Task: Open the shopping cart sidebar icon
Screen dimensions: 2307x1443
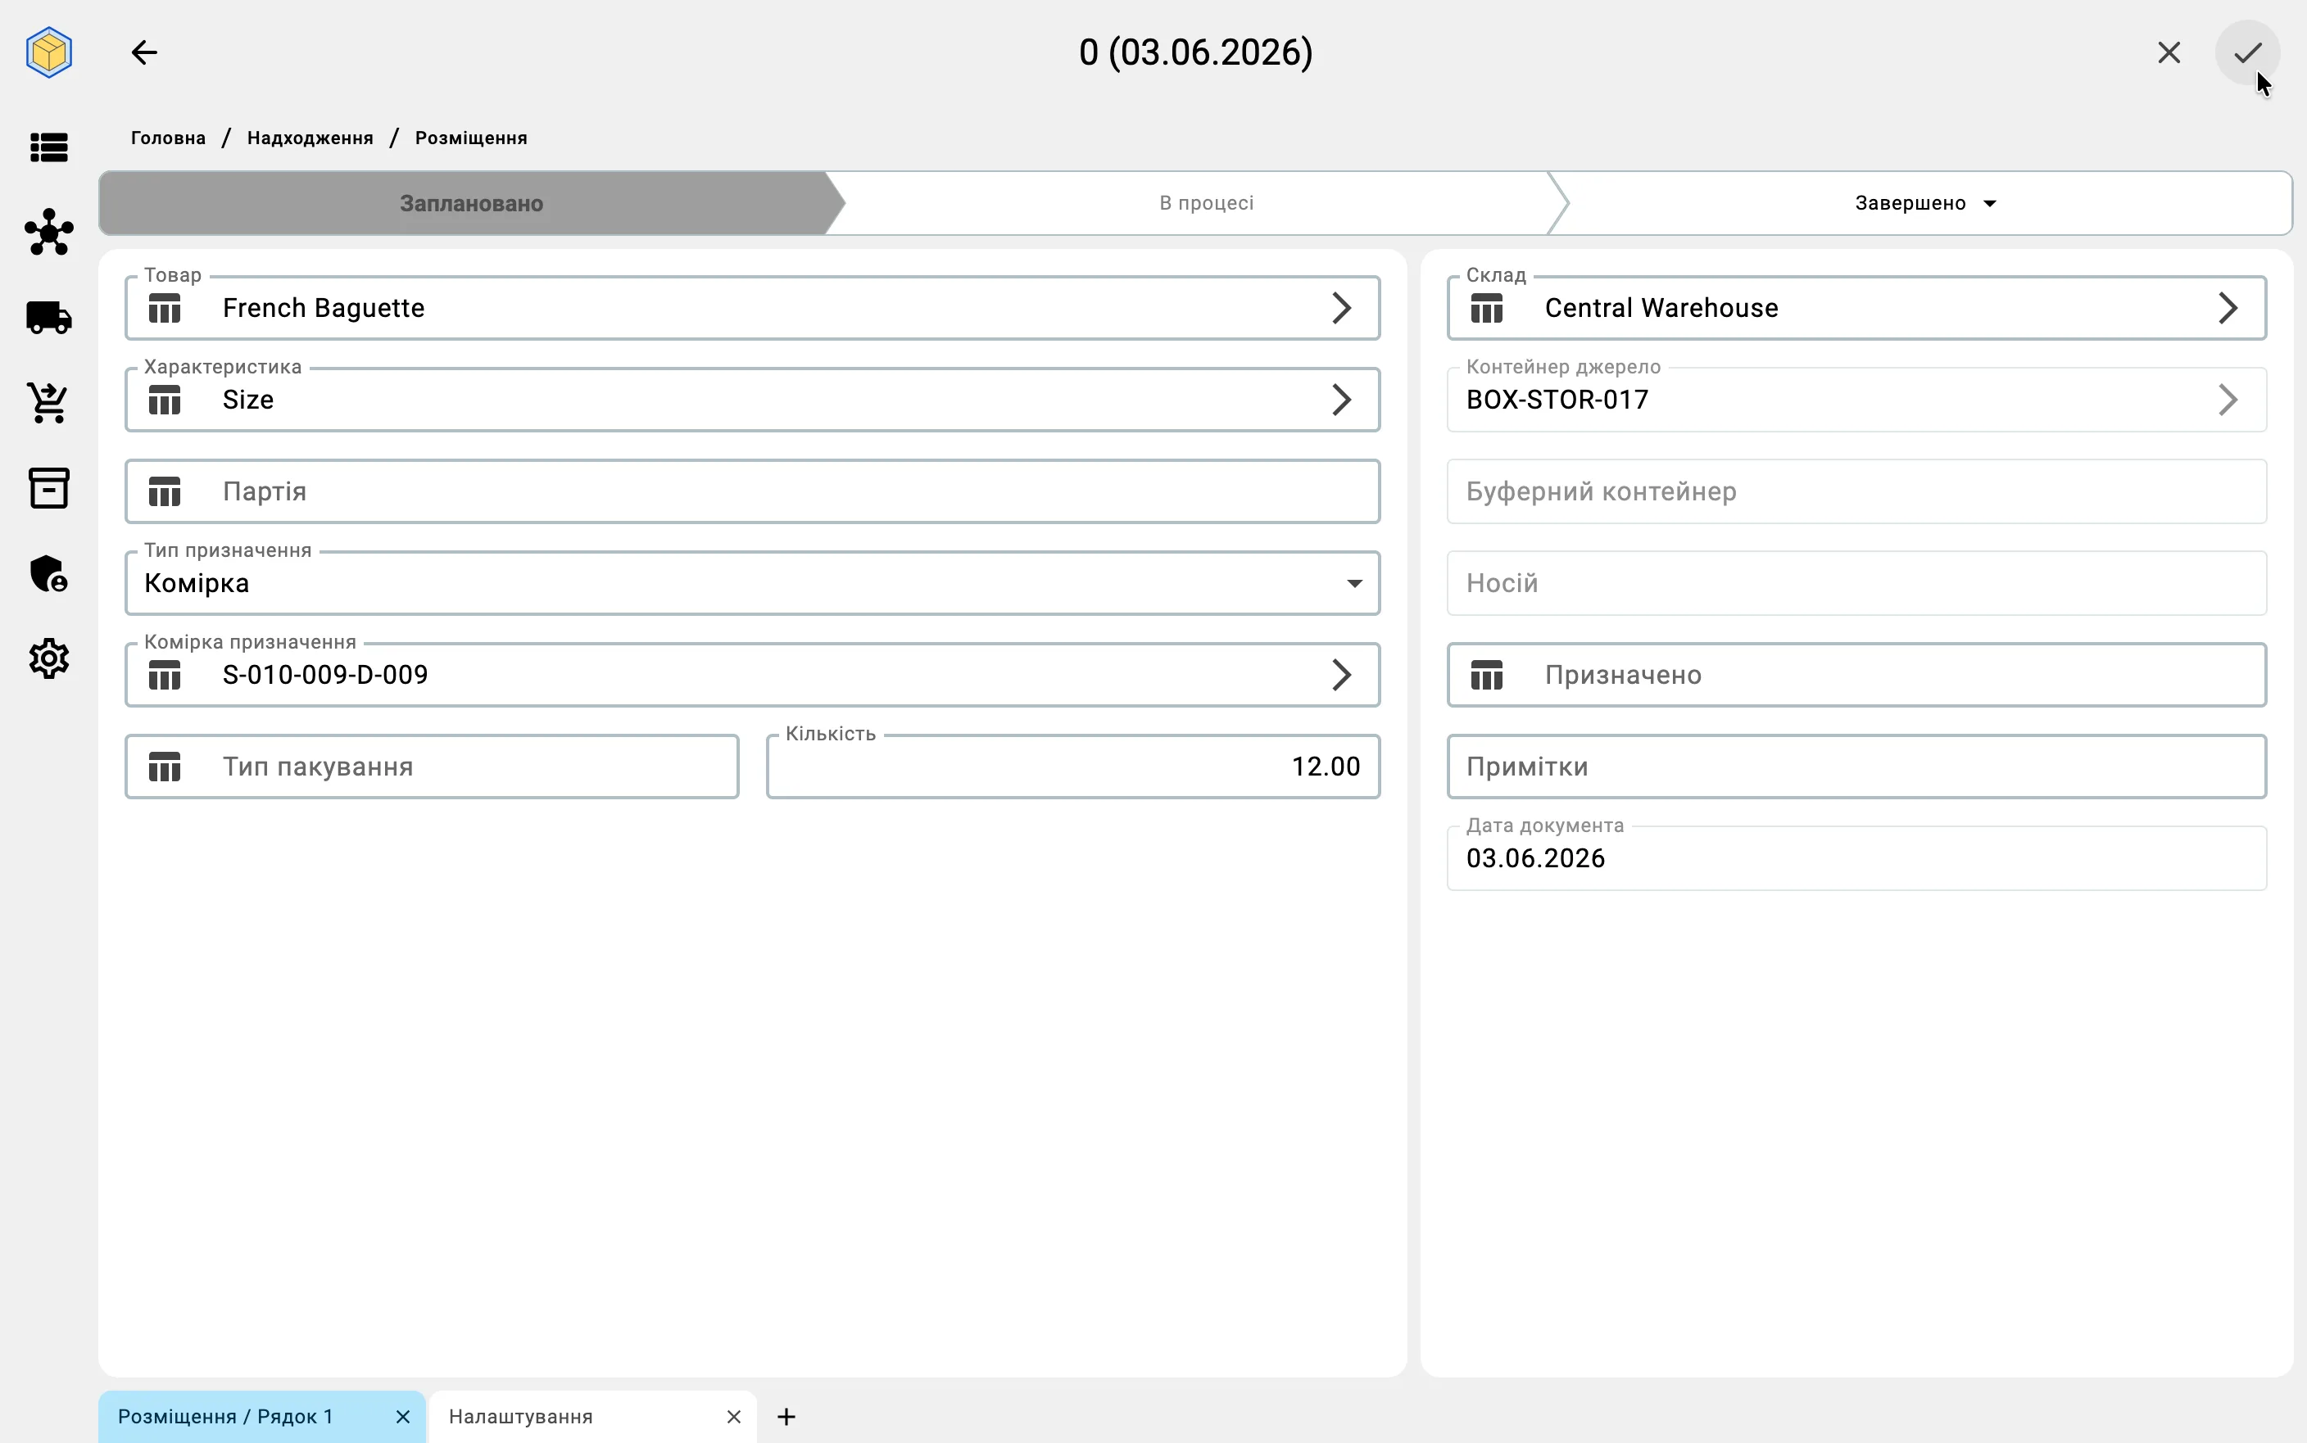Action: 48,403
